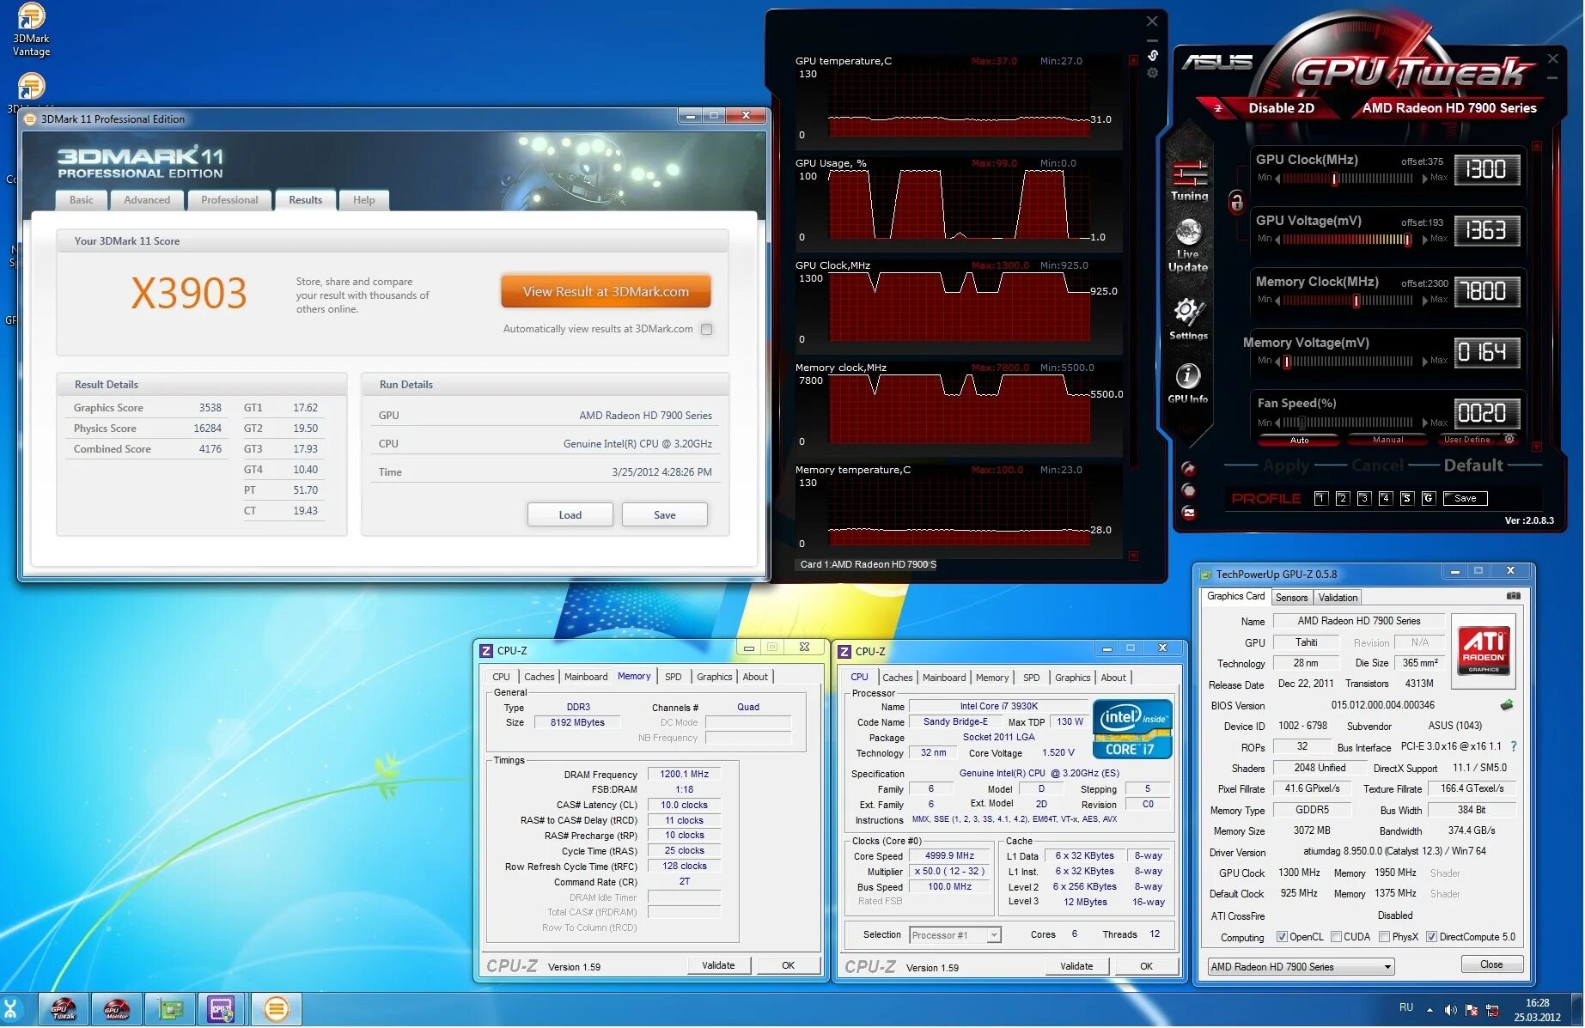Select profile 2 in GPU Tweak
The image size is (1585, 1028).
click(x=1343, y=498)
